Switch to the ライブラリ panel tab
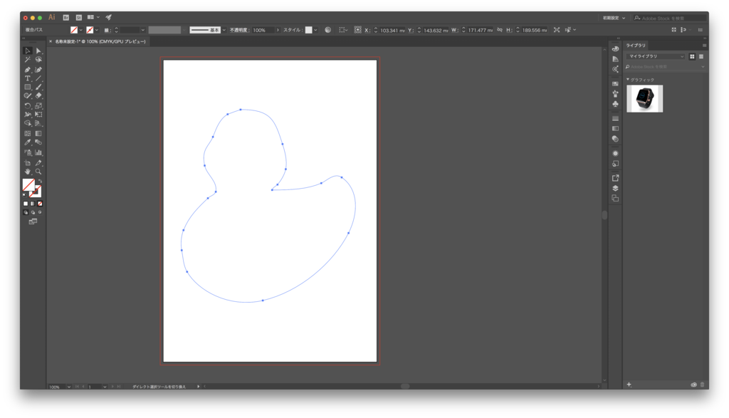This screenshot has height=418, width=729. point(636,46)
